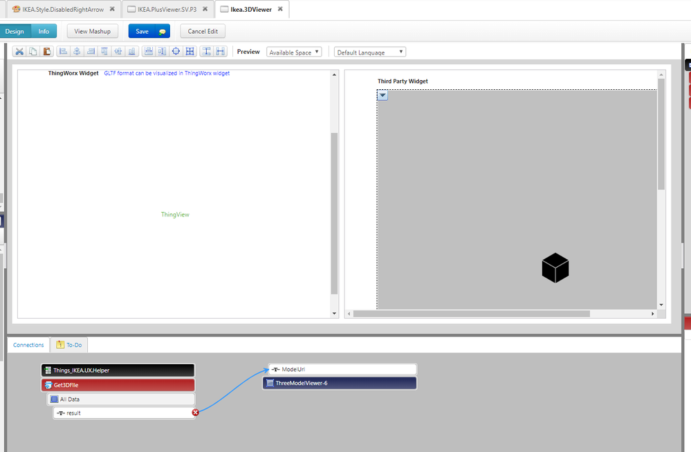Switch to Design mode
691x452 pixels.
(15, 31)
